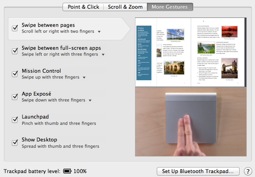Disable Swipe between pages checkbox
The height and width of the screenshot is (177, 255).
(15, 28)
